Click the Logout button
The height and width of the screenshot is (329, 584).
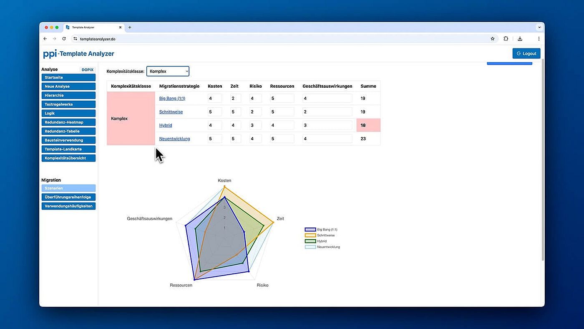point(526,53)
